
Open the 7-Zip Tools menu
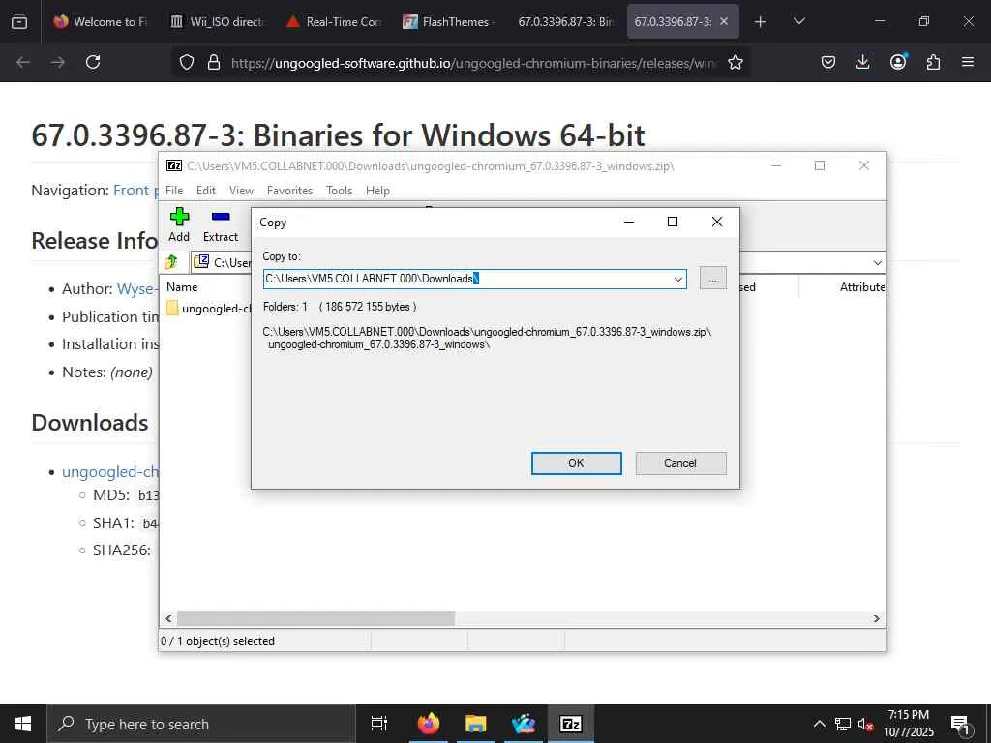(x=339, y=191)
